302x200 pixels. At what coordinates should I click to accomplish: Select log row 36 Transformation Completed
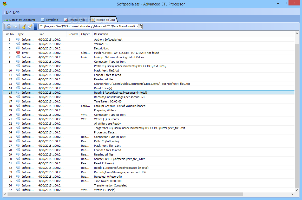click(x=110, y=185)
